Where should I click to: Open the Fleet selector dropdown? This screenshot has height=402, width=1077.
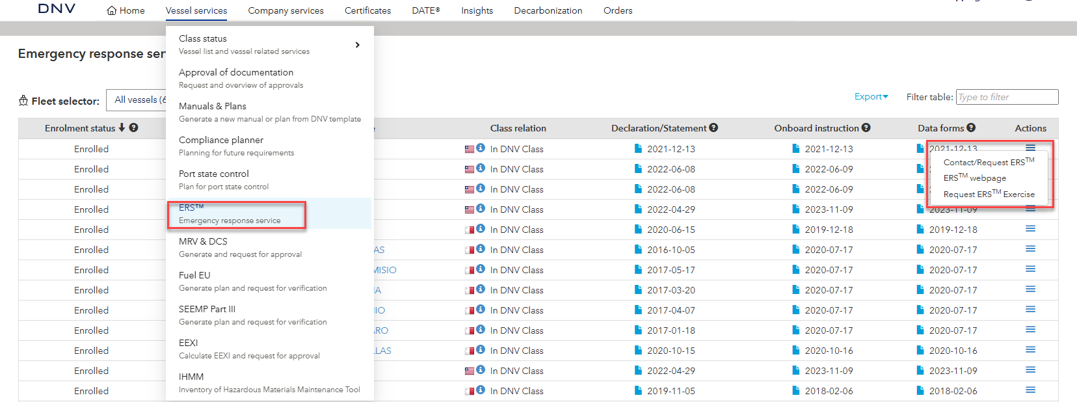137,100
